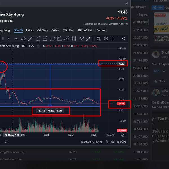Click the 29.267.400 volume cell
The image size is (169, 169).
click(140, 38)
